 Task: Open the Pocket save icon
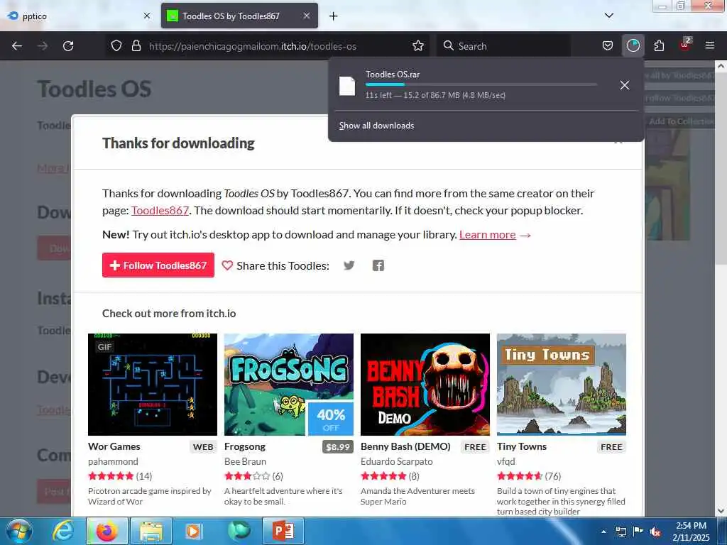point(608,46)
